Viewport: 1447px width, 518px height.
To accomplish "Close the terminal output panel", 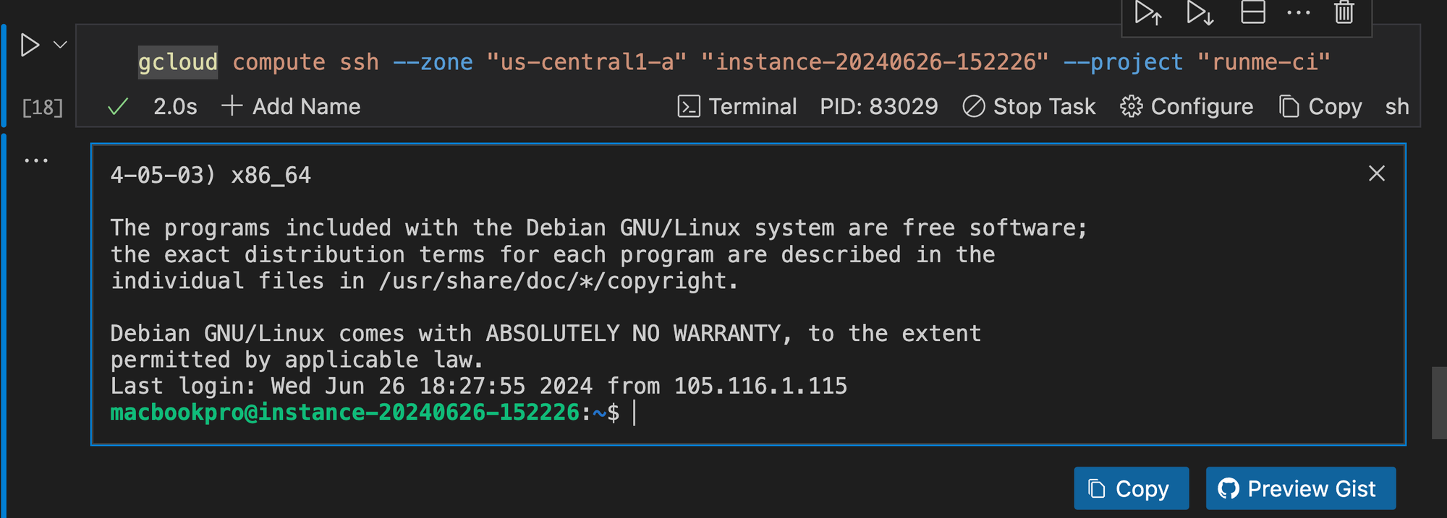I will (1375, 173).
